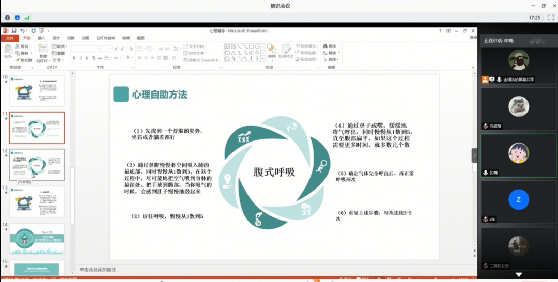Click the Quick Styles icon

tap(286, 51)
